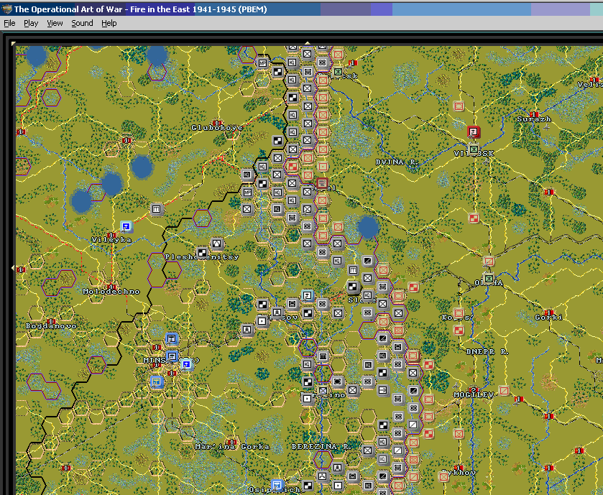Viewport: 603px width, 495px height.
Task: Select the green counter on Polotsk
Action: coord(338,71)
